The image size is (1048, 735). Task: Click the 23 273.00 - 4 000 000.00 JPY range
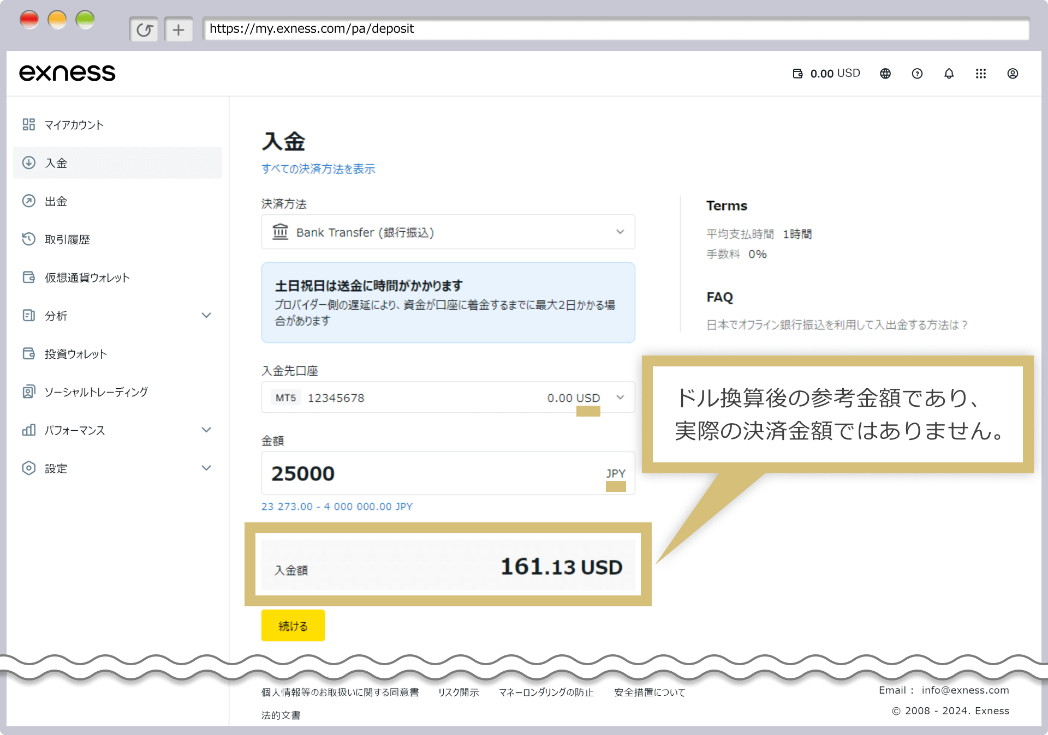(337, 507)
